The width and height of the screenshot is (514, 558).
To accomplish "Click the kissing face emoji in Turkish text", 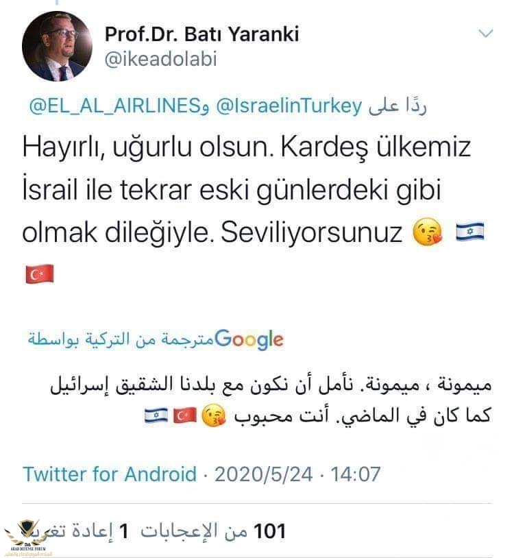I will click(x=427, y=232).
